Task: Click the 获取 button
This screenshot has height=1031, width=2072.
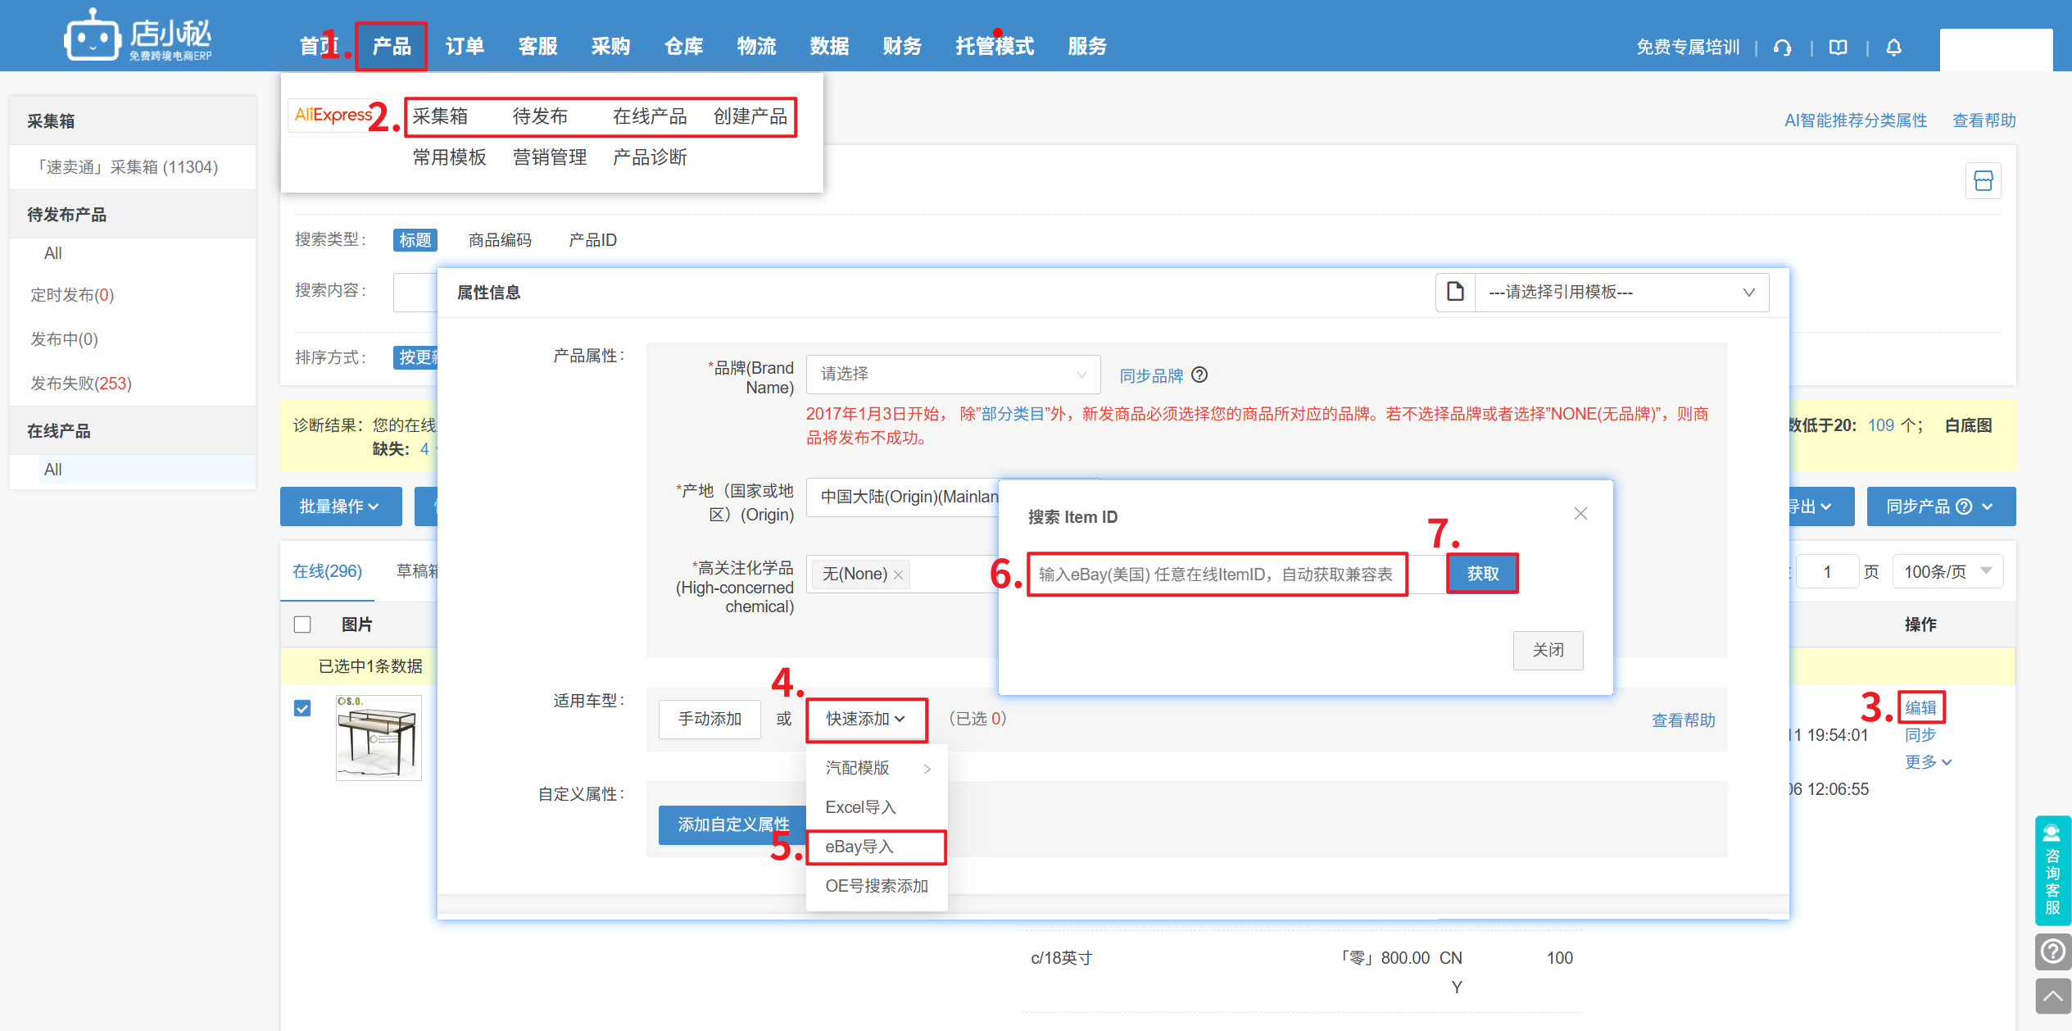Action: click(x=1482, y=574)
